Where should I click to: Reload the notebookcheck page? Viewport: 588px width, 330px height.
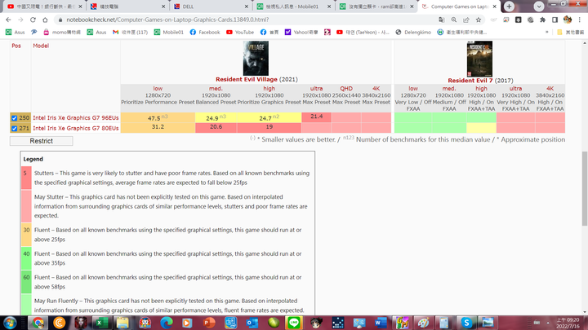point(33,20)
